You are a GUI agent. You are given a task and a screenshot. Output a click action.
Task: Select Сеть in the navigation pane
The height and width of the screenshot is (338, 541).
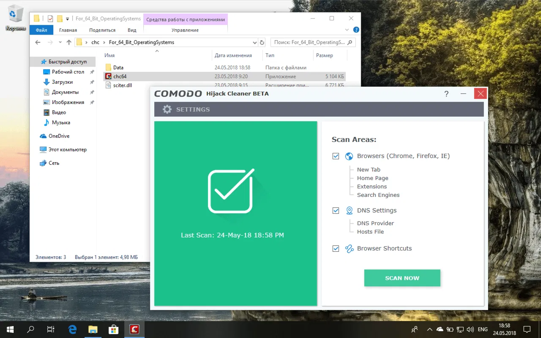pos(54,163)
